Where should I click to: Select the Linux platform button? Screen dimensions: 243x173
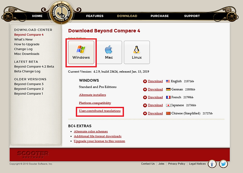point(137,52)
